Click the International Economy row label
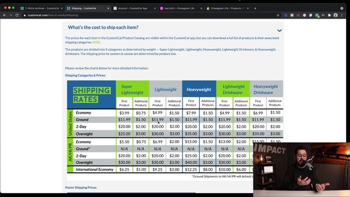Screen dimensions: 350x197 point(95,169)
